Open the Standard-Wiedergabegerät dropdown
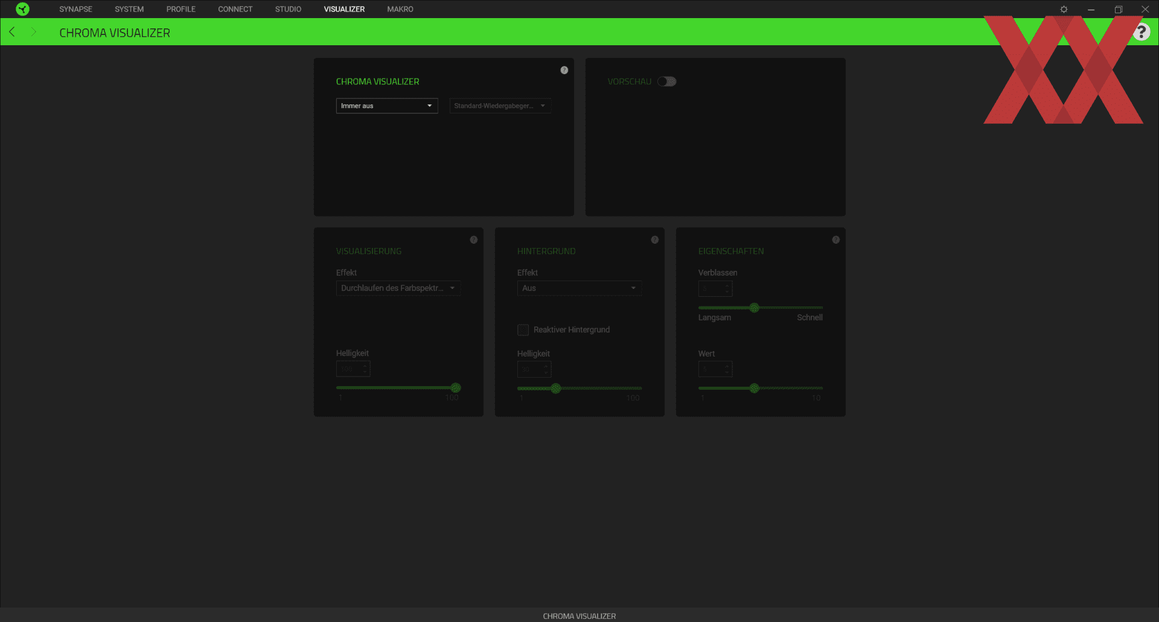The image size is (1159, 622). [x=500, y=106]
